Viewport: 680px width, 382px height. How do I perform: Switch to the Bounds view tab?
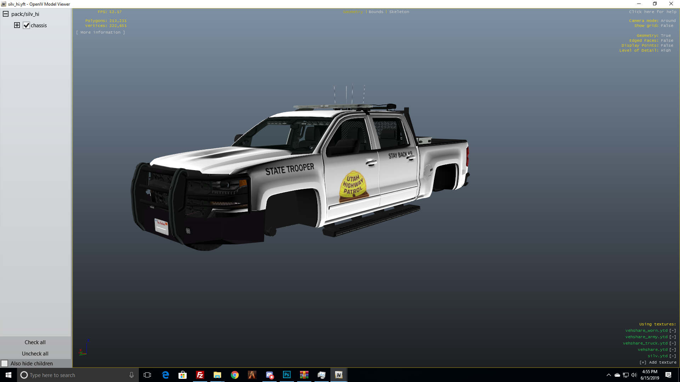point(376,12)
